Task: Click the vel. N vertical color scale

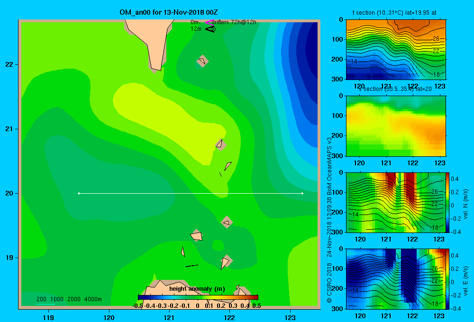Action: 448,202
